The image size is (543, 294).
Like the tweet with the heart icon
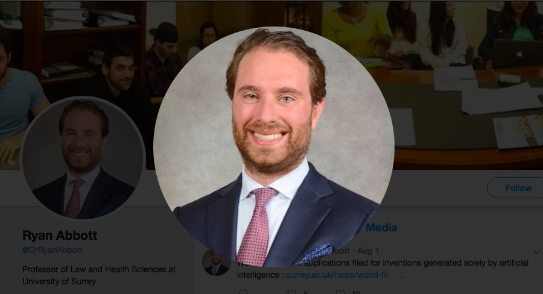coord(340,293)
